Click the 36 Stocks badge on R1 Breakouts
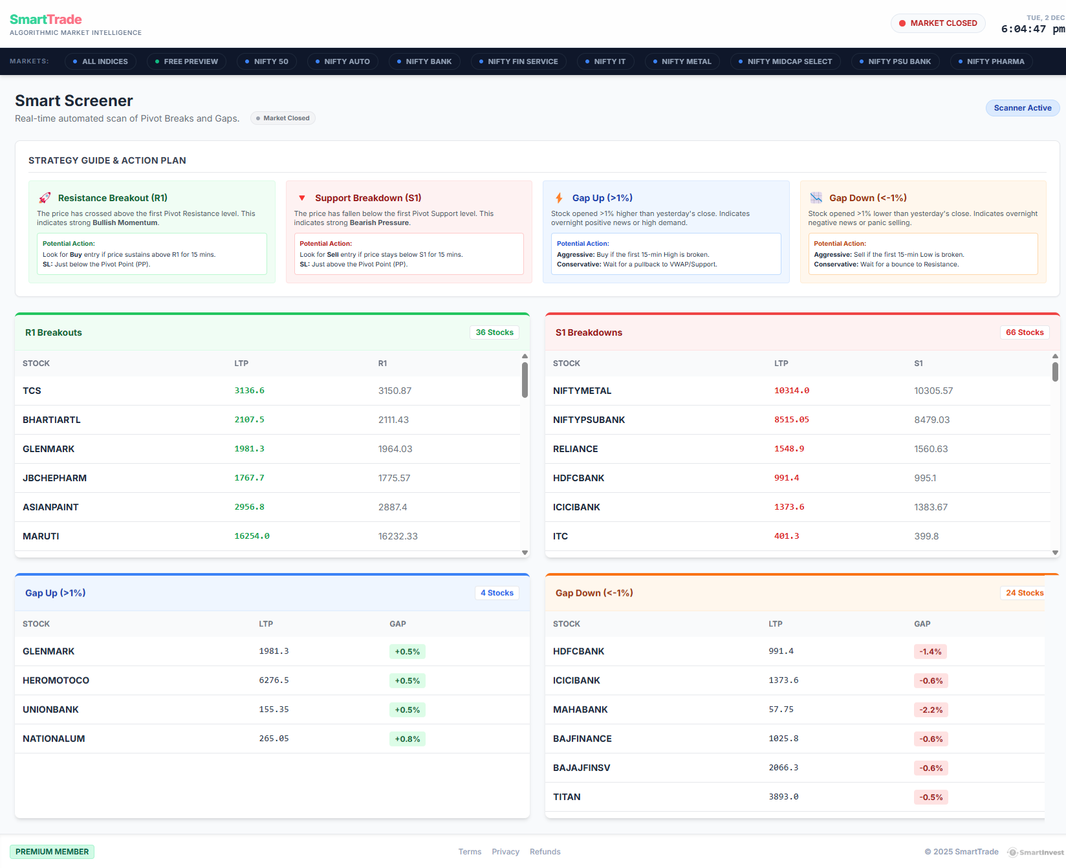 pyautogui.click(x=494, y=332)
